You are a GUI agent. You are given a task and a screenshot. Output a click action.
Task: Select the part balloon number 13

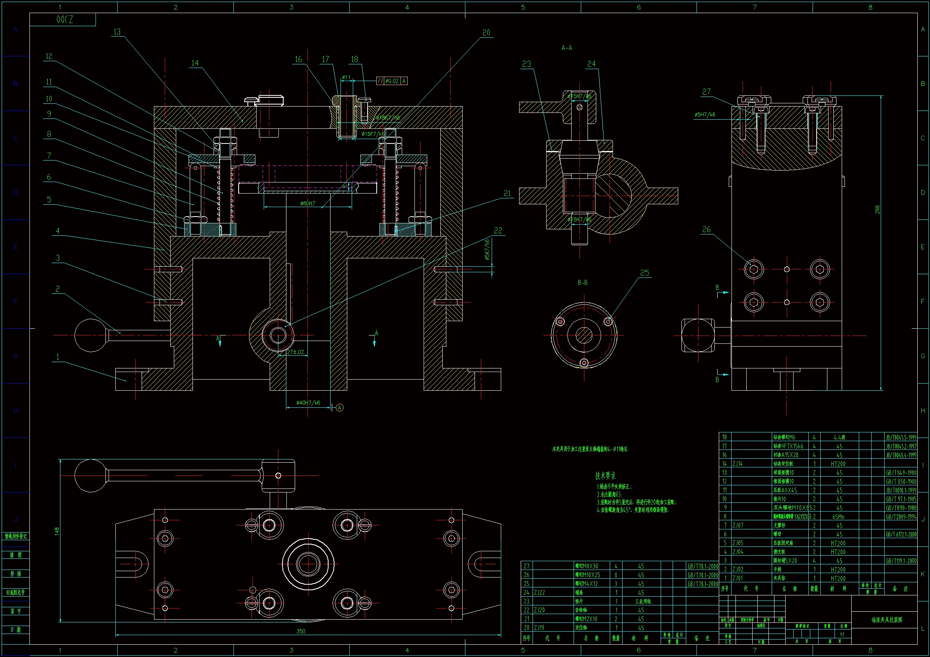coord(117,32)
